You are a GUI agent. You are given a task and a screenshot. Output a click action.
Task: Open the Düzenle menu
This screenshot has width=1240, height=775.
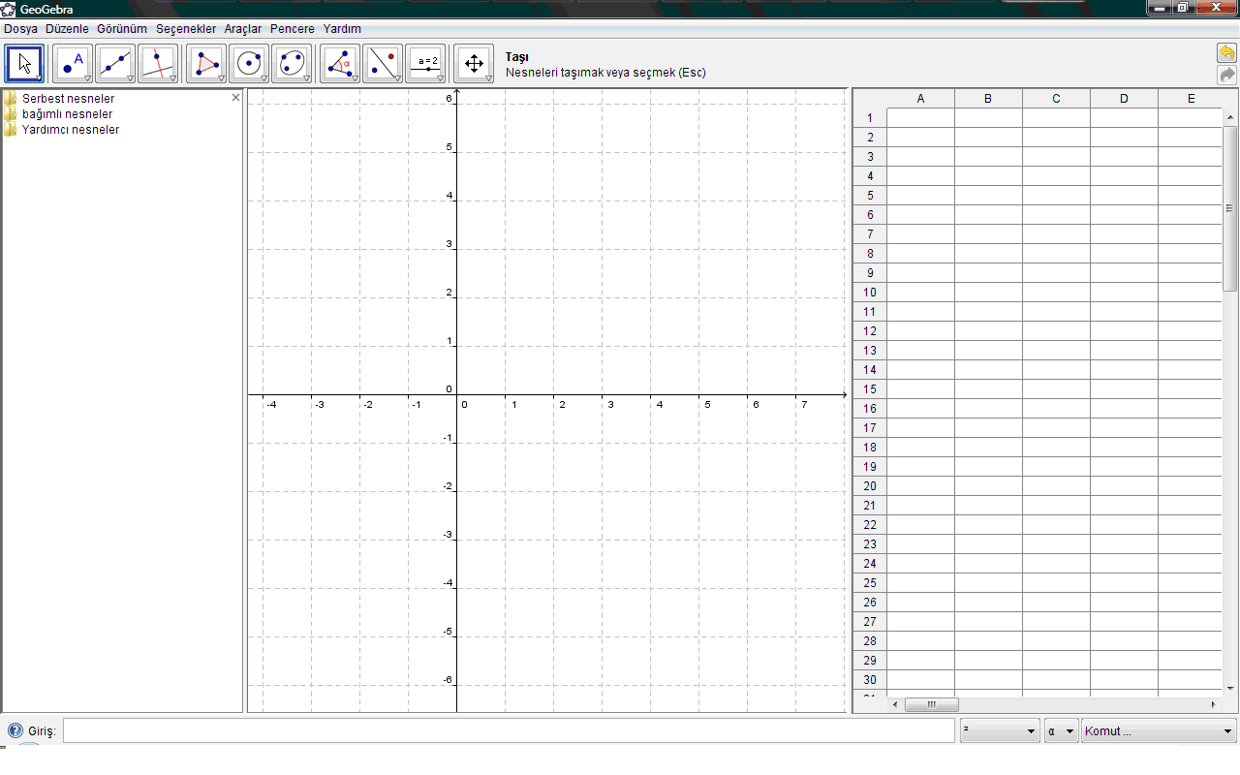point(67,29)
